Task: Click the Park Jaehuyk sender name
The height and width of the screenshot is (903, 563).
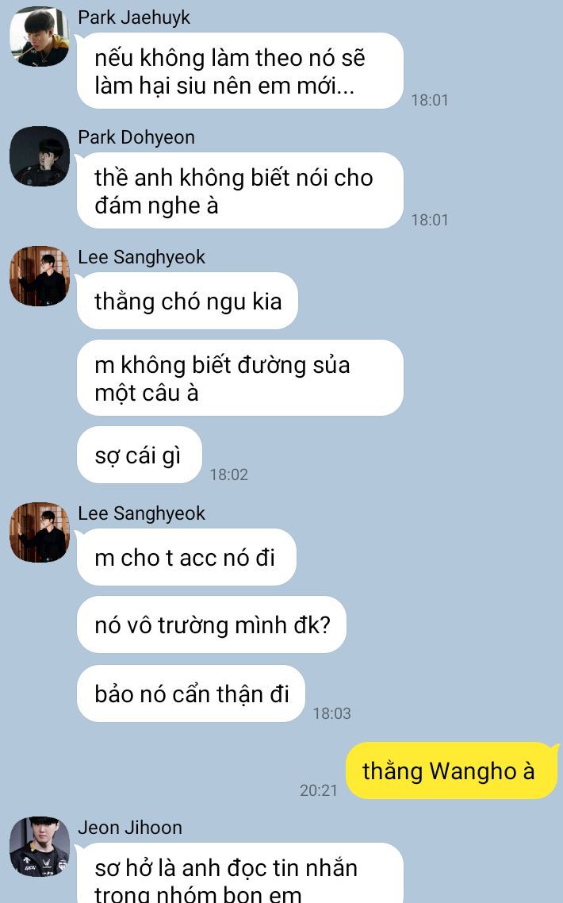Action: tap(134, 17)
